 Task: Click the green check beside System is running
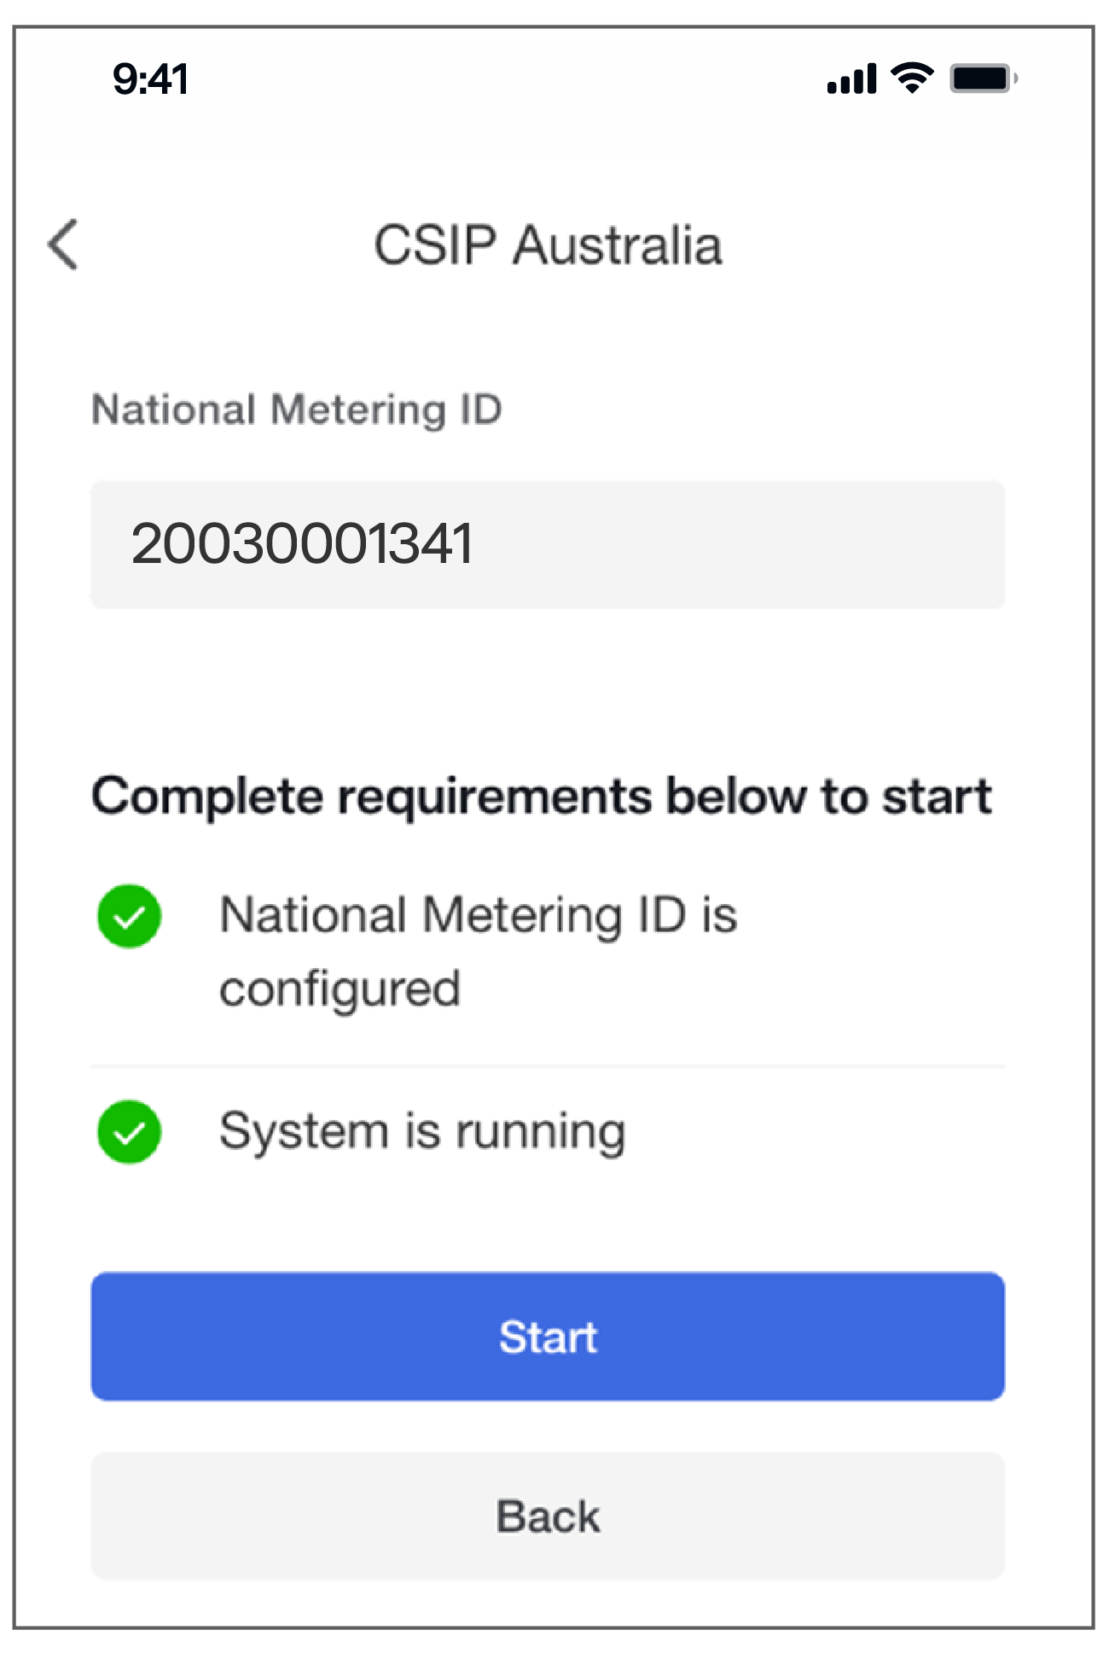(x=129, y=1132)
